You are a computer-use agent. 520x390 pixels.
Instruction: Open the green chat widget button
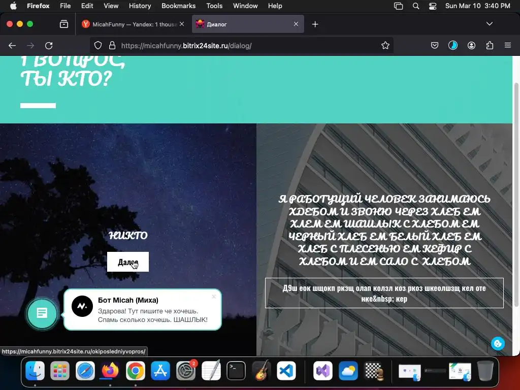click(x=42, y=313)
